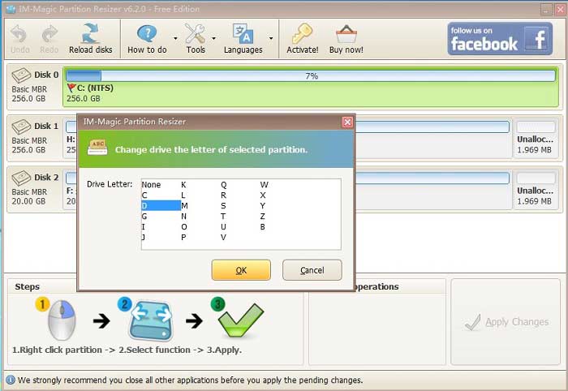Choose None in the drive letter list
Image resolution: width=568 pixels, height=391 pixels.
click(151, 185)
